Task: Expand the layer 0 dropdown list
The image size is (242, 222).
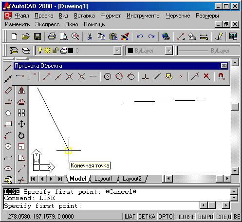Action: [117, 51]
